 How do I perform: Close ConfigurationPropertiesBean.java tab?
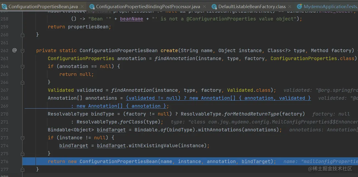point(82,7)
